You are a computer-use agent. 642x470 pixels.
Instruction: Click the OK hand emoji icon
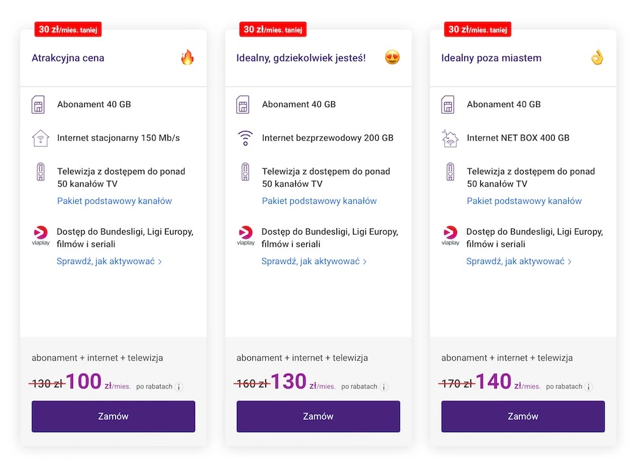(x=597, y=57)
